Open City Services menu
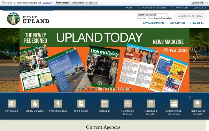Viewport: 209px width, 131px height. click(177, 23)
